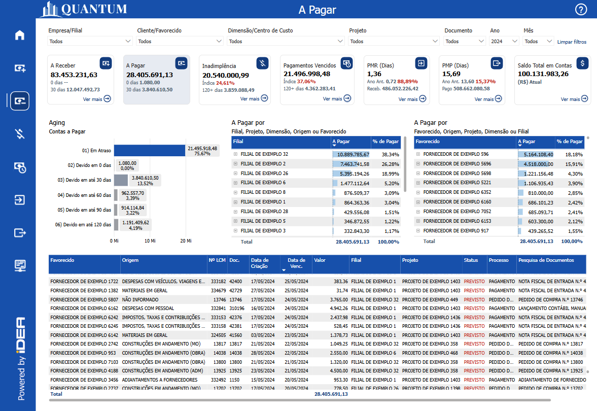
Task: Select the Home icon in the sidebar
Action: [19, 35]
